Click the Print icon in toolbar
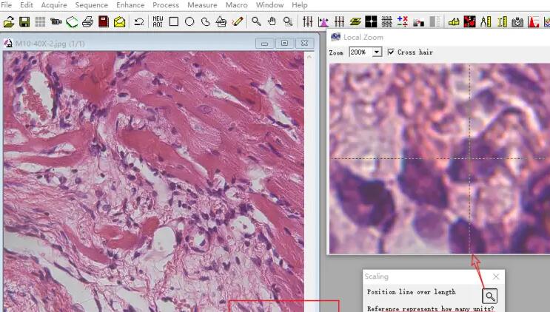The width and height of the screenshot is (550, 312). (87, 22)
